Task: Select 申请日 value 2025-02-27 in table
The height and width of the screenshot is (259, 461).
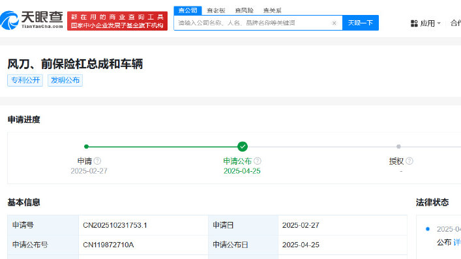Action: [301, 225]
